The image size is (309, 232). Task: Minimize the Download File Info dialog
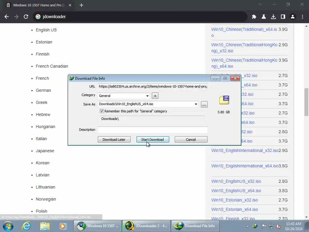click(215, 79)
